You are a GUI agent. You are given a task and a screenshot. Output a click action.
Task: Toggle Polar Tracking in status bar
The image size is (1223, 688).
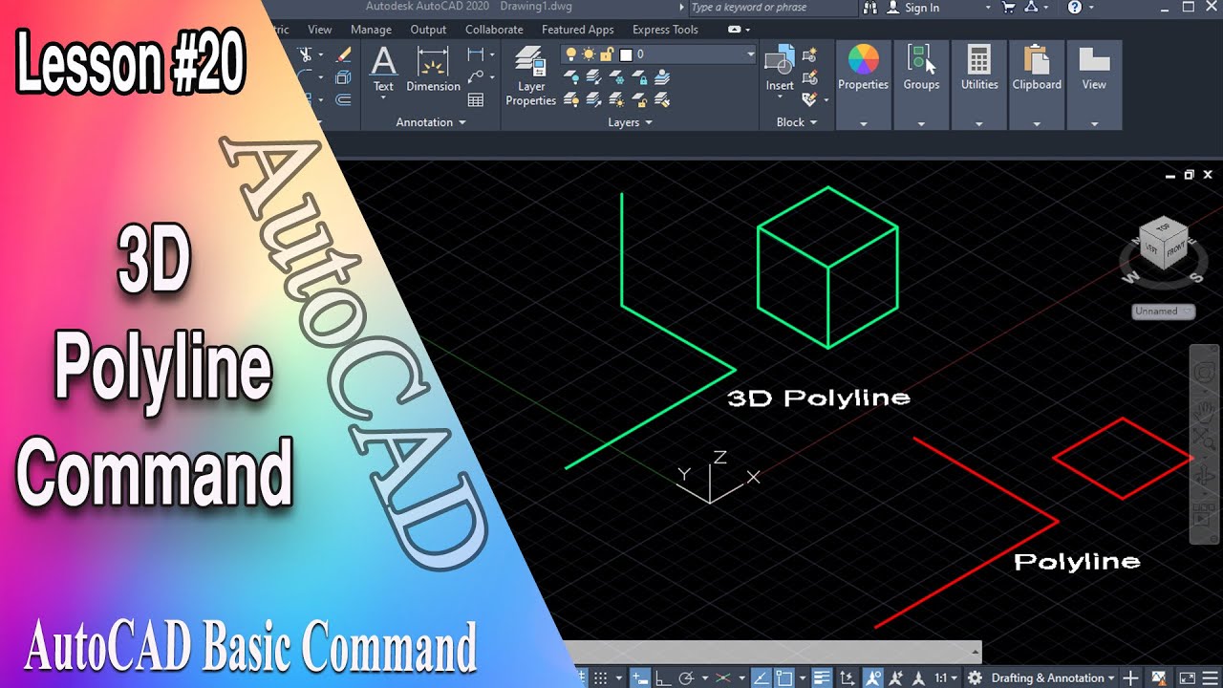coord(686,678)
